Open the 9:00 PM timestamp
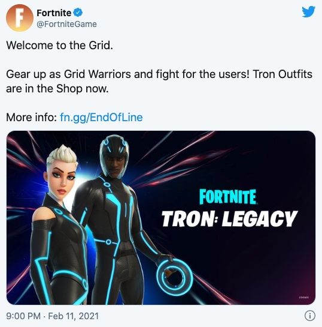Screen dimensions: 322x327 [x=23, y=316]
